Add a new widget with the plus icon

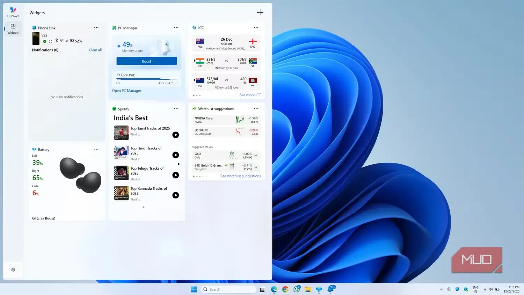coord(260,13)
